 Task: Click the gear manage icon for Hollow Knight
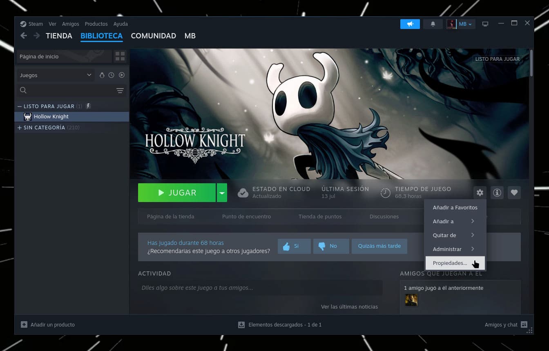(480, 193)
